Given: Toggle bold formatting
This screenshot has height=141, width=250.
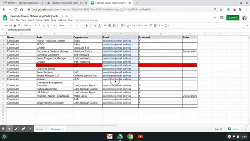Looking at the screenshot, I should click(87, 25).
